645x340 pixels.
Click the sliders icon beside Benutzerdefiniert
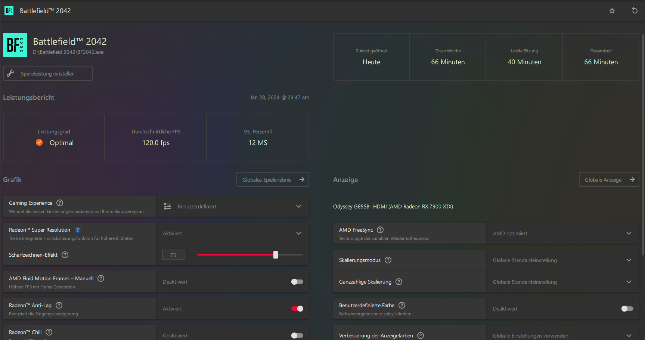[x=167, y=206]
